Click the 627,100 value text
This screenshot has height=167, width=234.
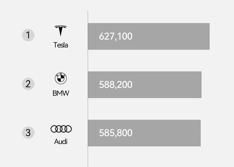(x=116, y=37)
